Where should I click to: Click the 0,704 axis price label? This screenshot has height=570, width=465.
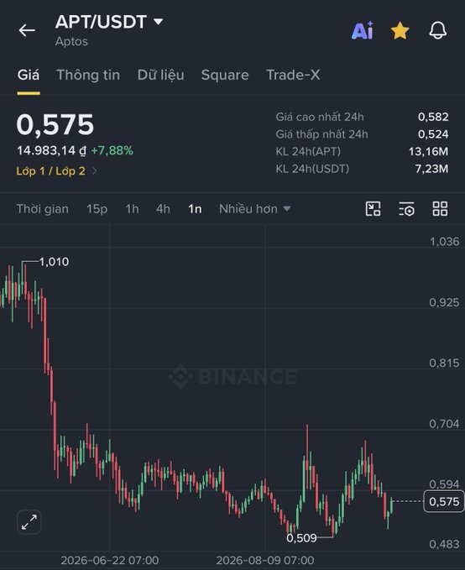tap(444, 423)
